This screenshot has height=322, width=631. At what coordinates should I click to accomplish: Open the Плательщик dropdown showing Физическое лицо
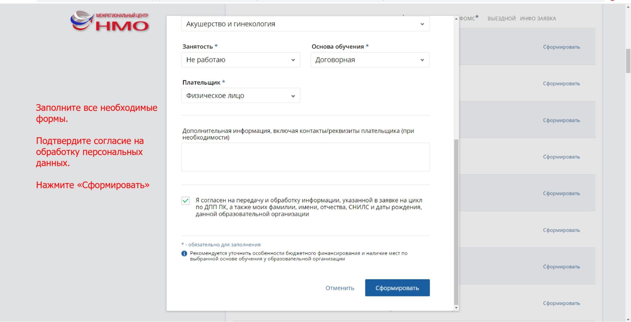[x=241, y=96]
